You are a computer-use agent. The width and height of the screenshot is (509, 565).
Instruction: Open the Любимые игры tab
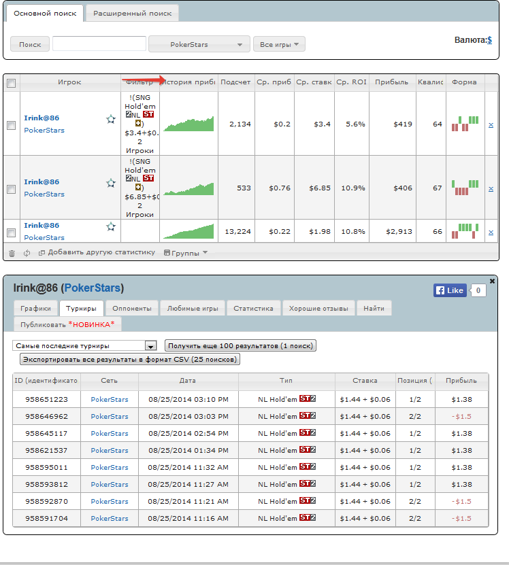[193, 309]
